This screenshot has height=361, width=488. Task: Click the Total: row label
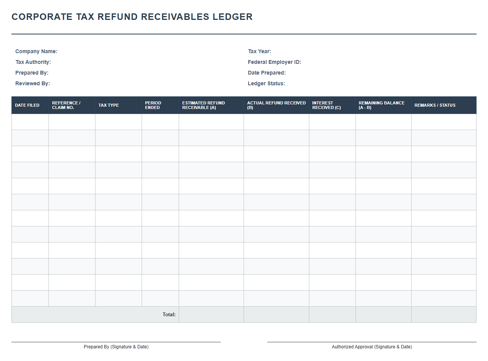click(169, 314)
